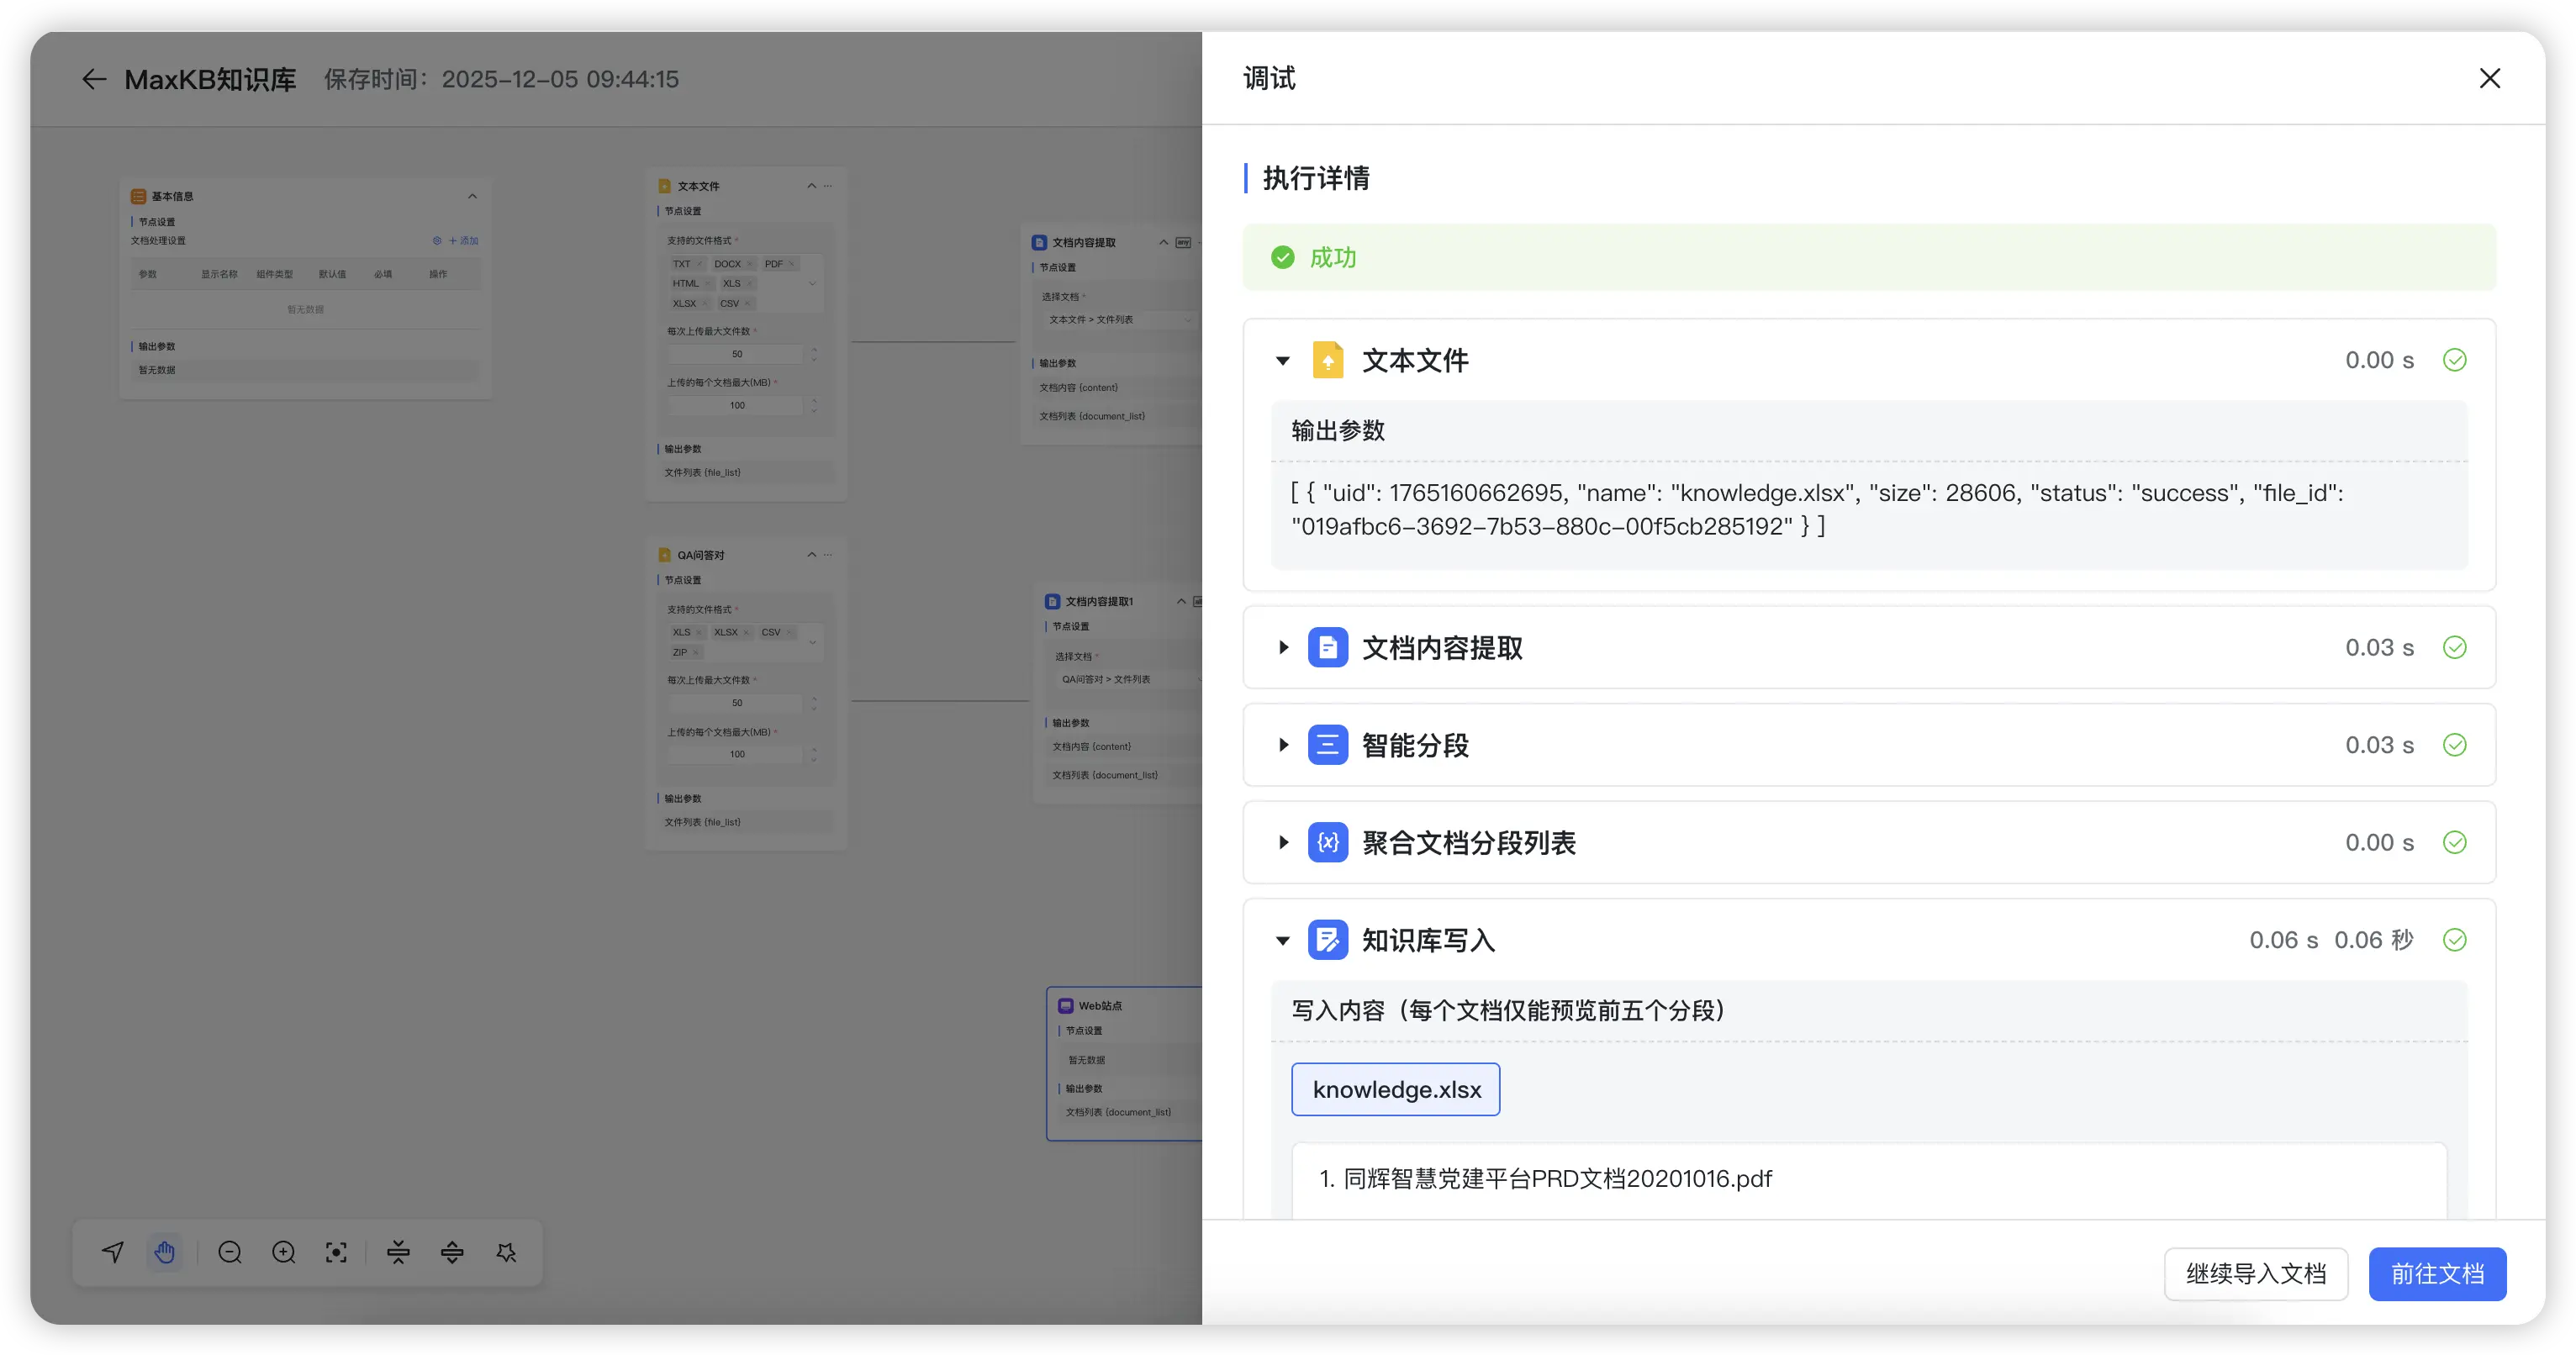Viewport: 2576px width, 1355px height.
Task: Collapse all nodes using the collapse icon
Action: (x=398, y=1252)
